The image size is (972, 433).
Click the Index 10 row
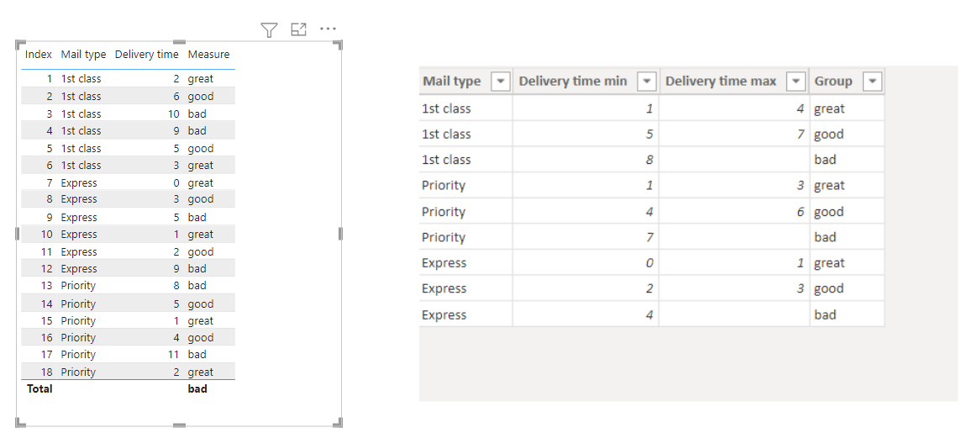128,234
